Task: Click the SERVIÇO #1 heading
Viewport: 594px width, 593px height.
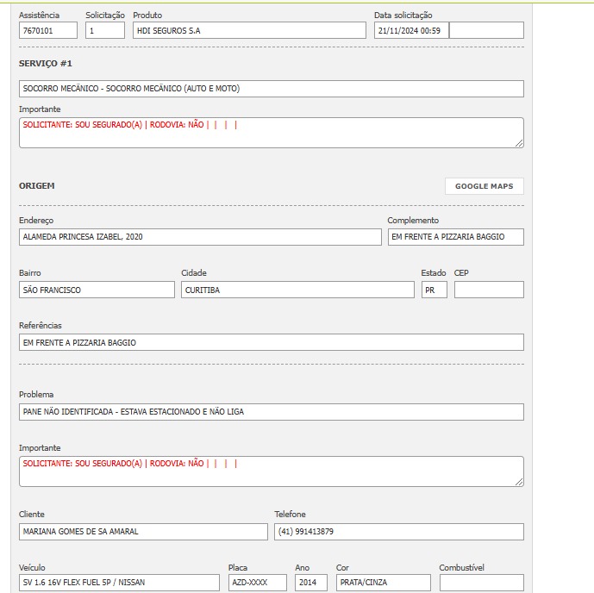Action: click(x=46, y=63)
